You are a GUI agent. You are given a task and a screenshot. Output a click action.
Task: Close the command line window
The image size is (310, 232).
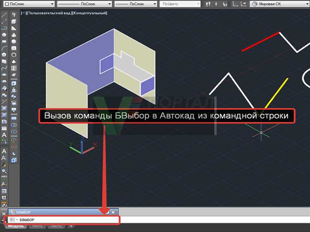click(4, 214)
